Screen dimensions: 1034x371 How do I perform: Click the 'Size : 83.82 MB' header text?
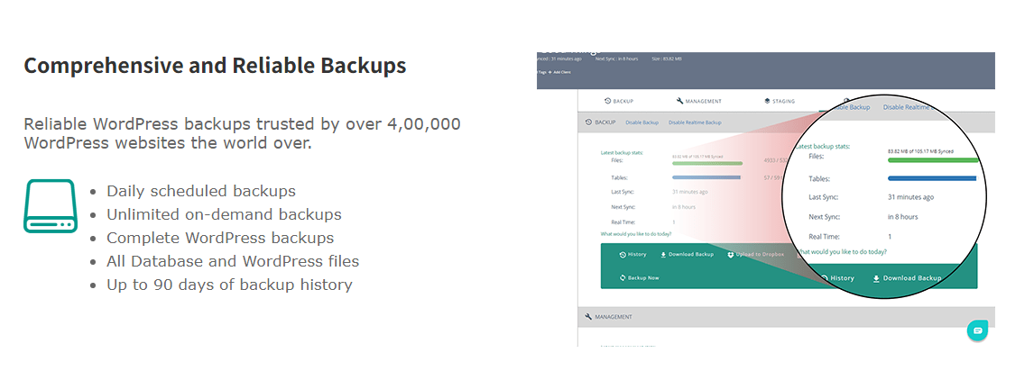668,59
